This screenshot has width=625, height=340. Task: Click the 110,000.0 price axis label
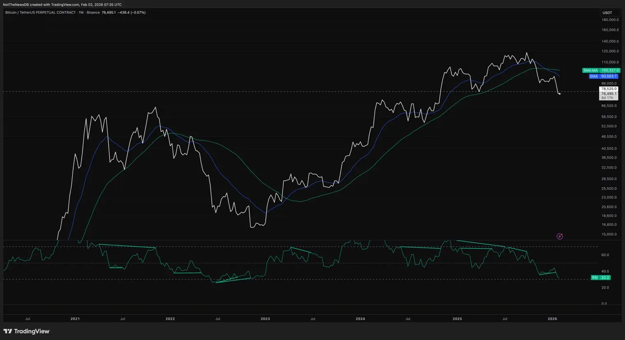pyautogui.click(x=610, y=62)
